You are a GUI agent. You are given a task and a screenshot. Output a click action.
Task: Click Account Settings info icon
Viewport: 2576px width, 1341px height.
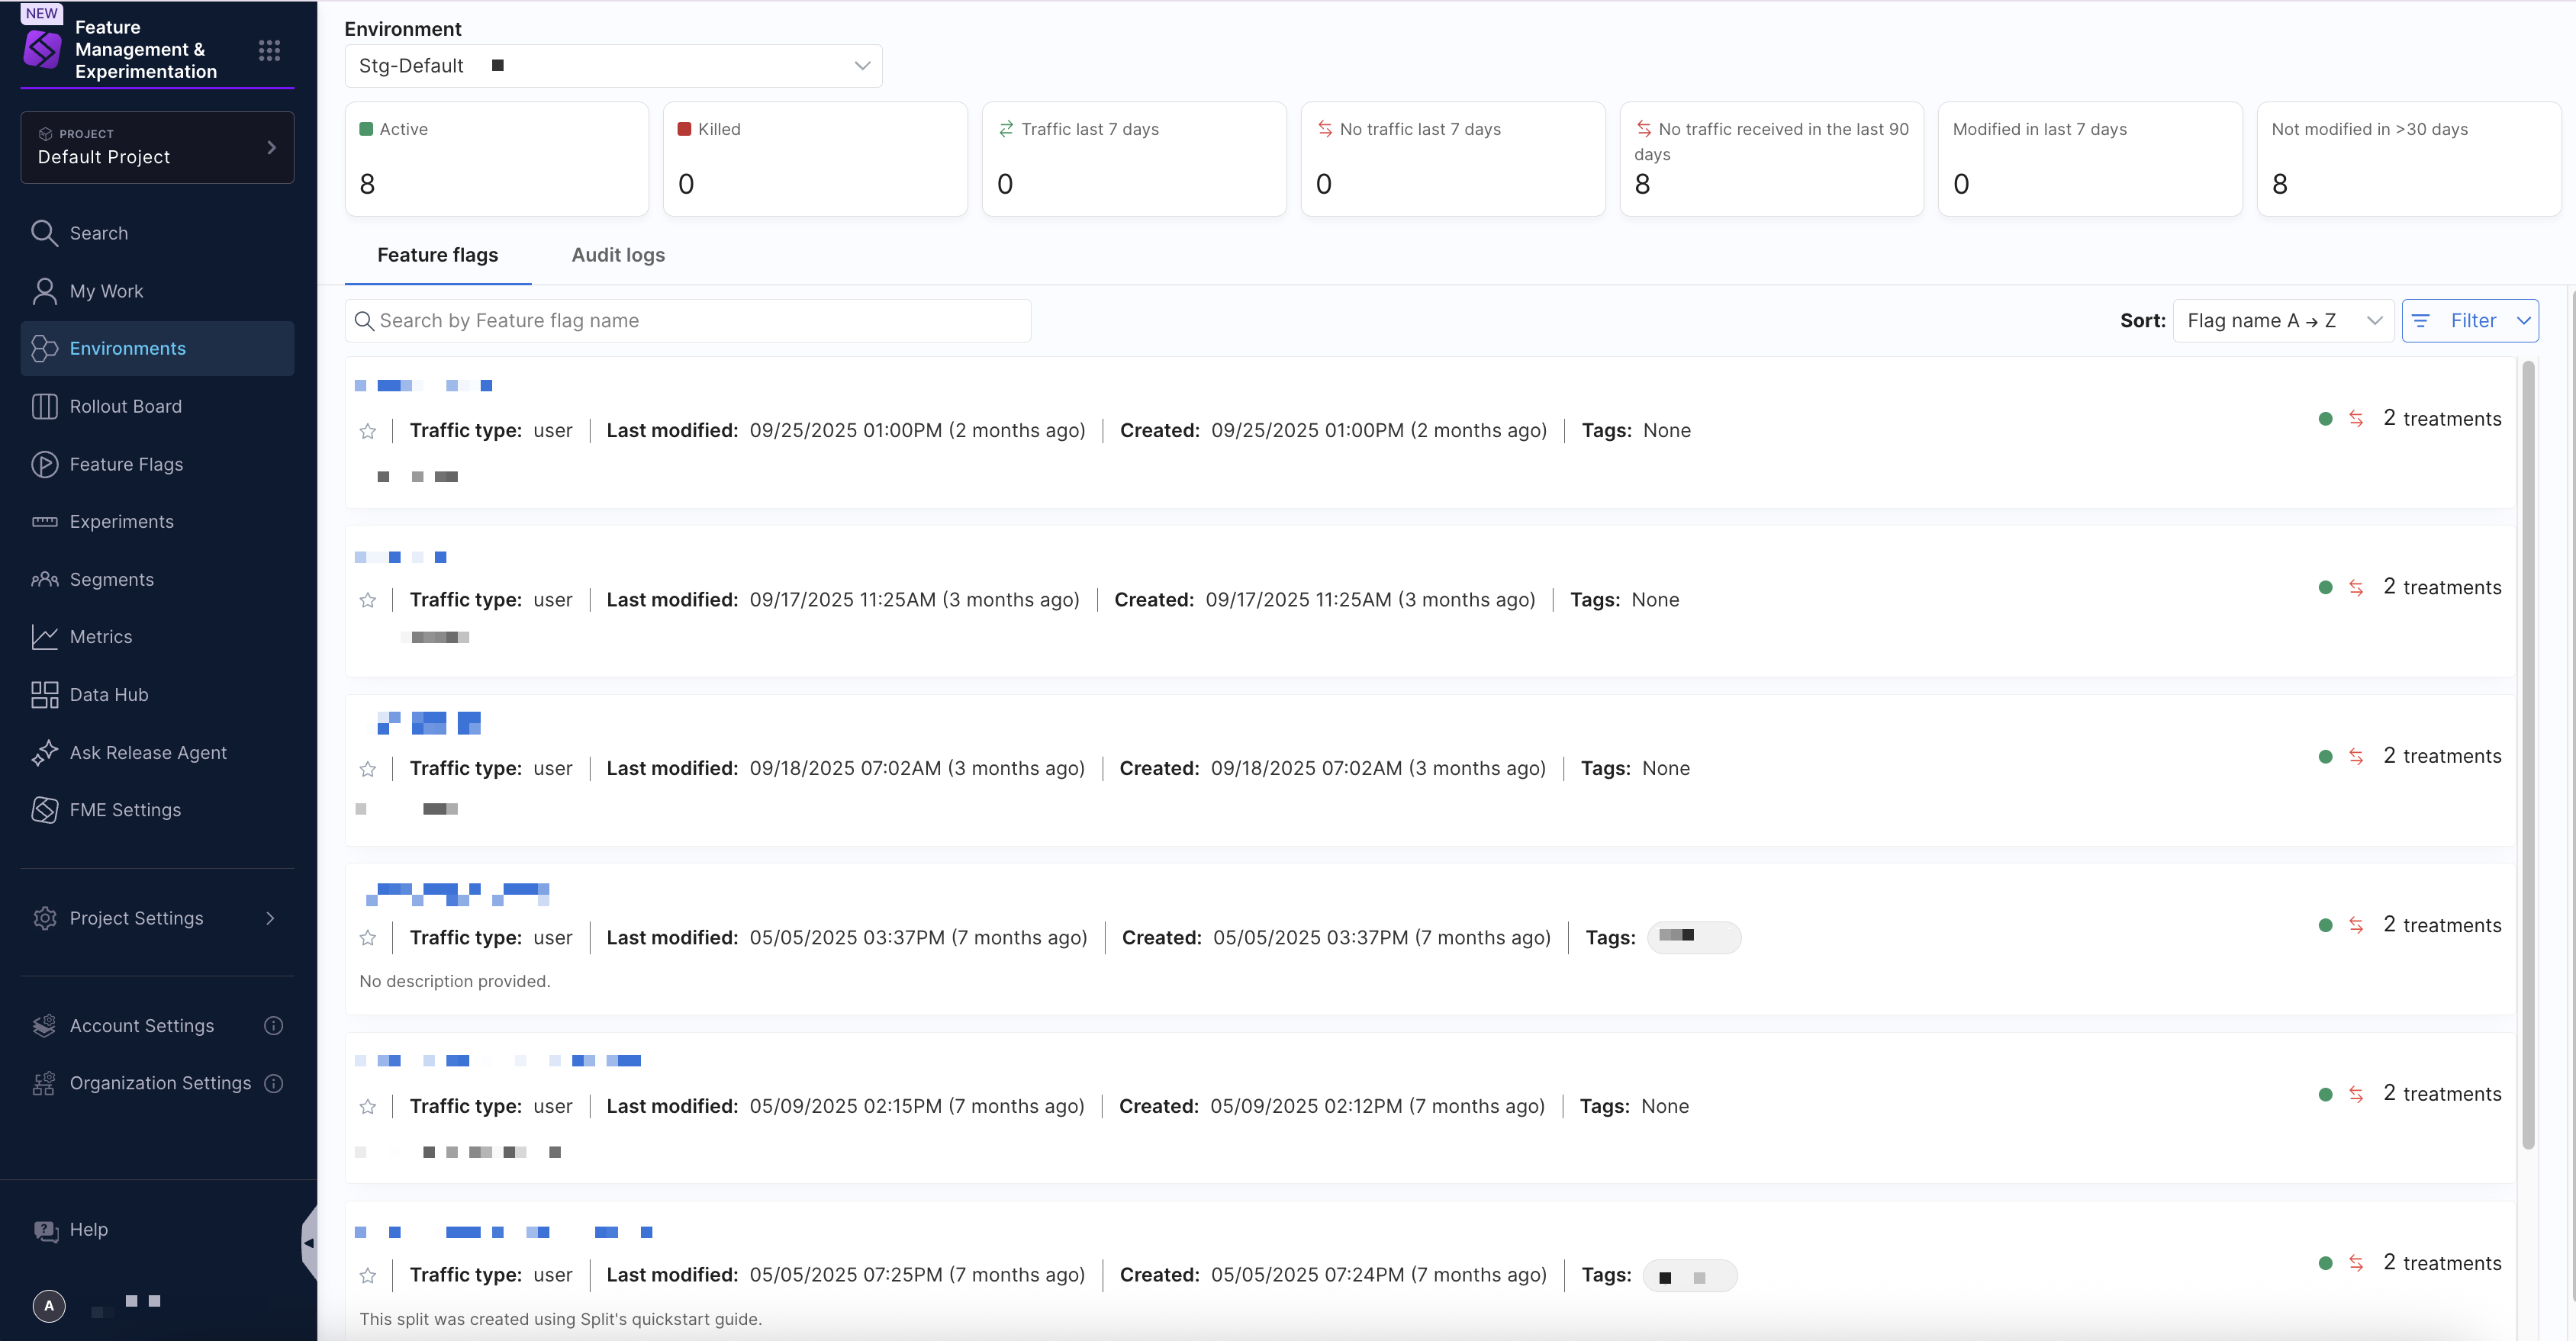[x=273, y=1026]
